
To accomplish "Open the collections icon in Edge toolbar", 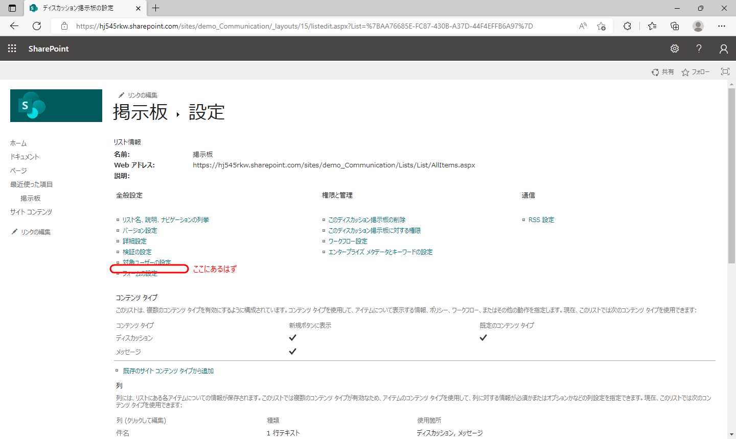I will (x=675, y=26).
